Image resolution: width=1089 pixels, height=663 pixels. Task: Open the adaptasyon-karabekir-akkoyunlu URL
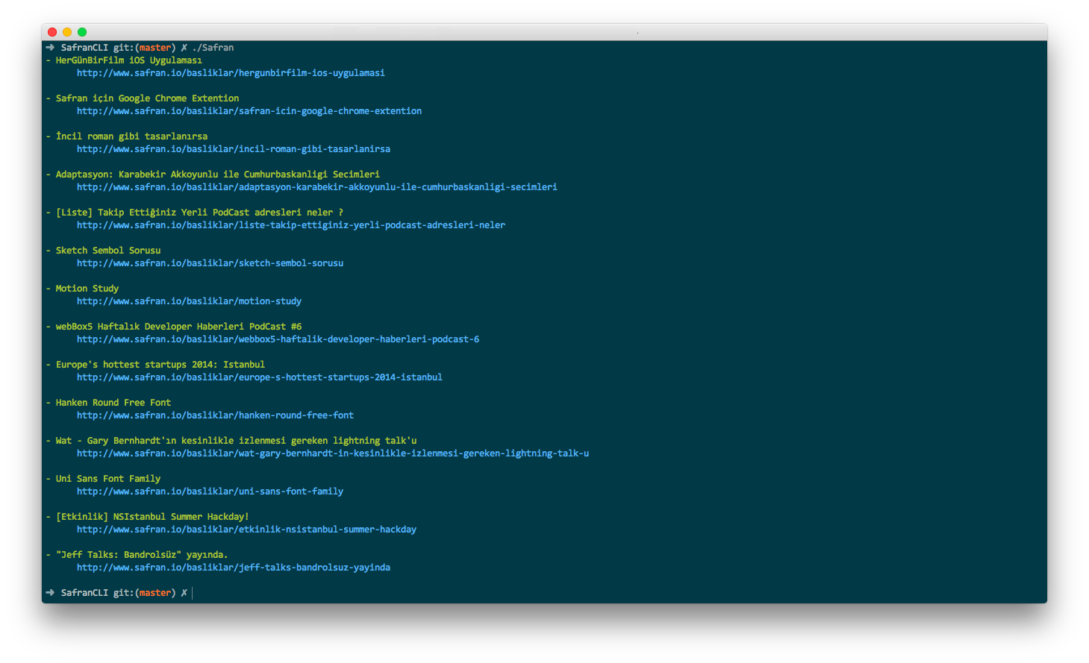pyautogui.click(x=317, y=187)
